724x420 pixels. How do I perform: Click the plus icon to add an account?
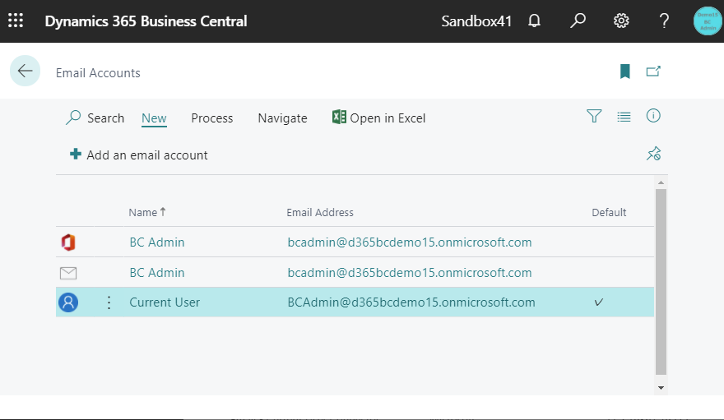point(75,154)
